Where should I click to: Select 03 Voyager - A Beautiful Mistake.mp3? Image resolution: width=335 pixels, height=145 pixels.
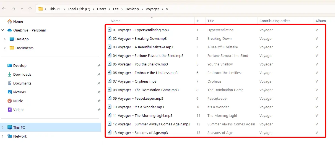pyautogui.click(x=143, y=47)
